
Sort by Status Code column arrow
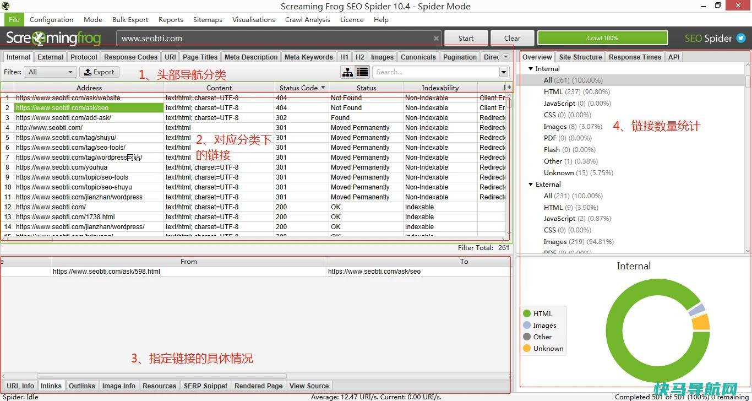tap(323, 88)
